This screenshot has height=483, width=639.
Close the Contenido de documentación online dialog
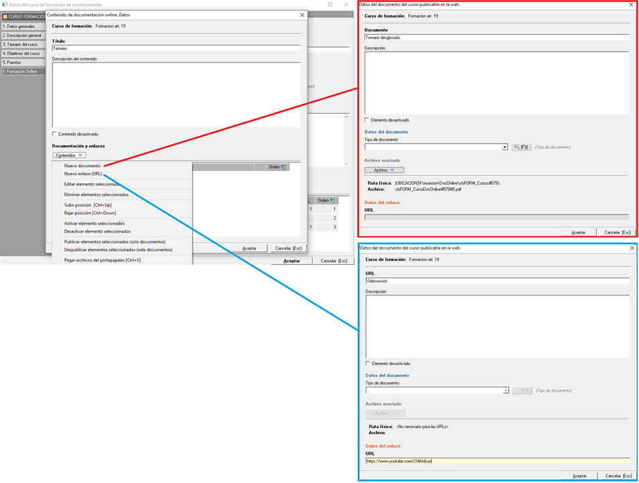[302, 15]
